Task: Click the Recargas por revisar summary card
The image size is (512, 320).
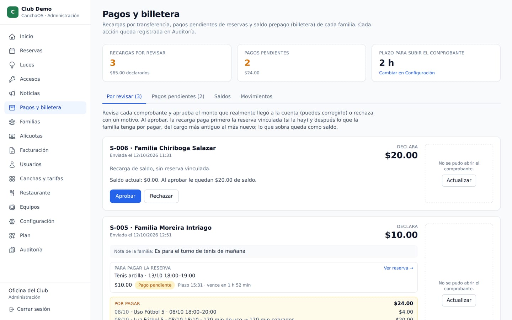Action: click(167, 63)
